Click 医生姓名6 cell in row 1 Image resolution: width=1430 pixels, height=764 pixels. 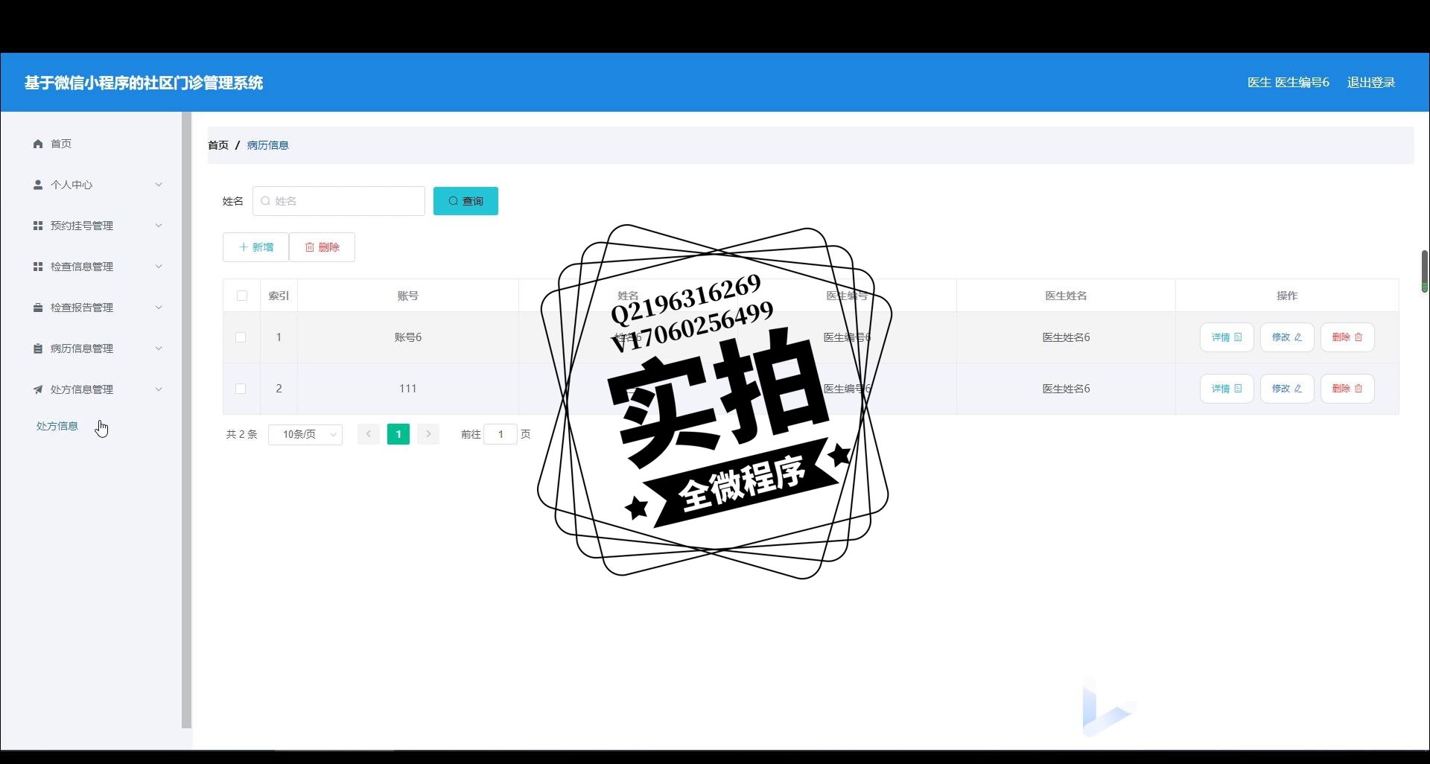click(1066, 337)
